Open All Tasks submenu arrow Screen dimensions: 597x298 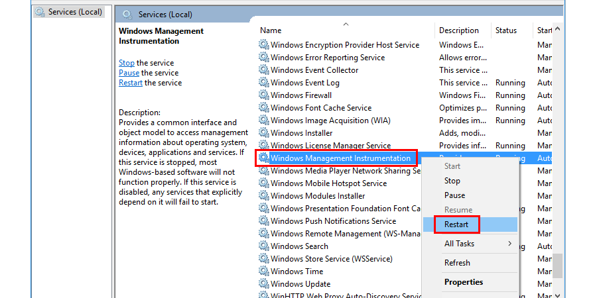[x=510, y=243]
